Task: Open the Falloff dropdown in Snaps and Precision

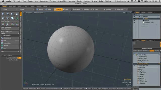Action: click(10, 33)
